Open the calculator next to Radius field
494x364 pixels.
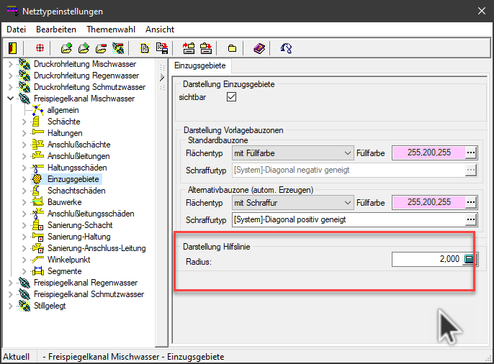(x=470, y=260)
